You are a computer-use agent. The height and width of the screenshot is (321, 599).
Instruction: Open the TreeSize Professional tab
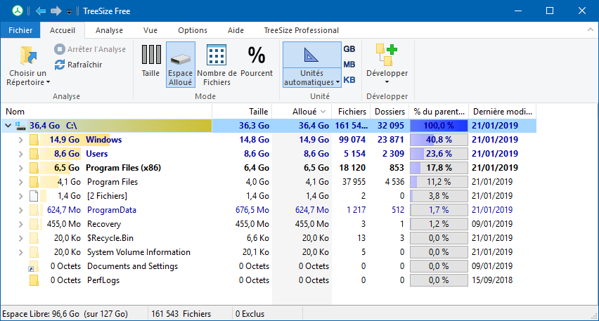click(302, 30)
